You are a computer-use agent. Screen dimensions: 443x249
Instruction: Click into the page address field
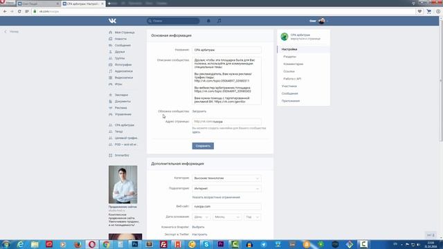pos(226,122)
